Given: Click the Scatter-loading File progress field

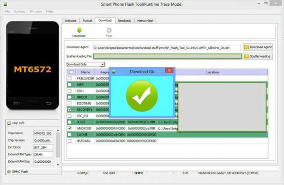Looking at the screenshot, I should coord(167,56).
